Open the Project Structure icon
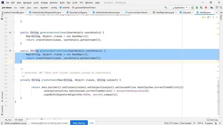The image size is (223, 125). pos(212,8)
